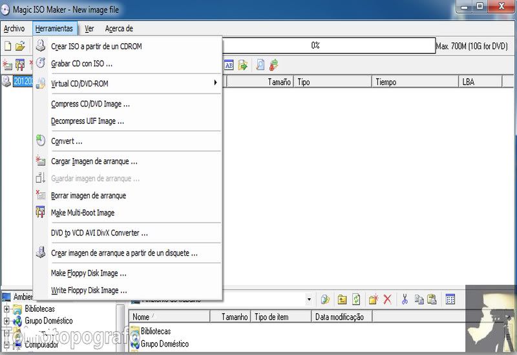The height and width of the screenshot is (355, 517).
Task: Select Bibliotecas in the folder tree
Action: pos(39,309)
